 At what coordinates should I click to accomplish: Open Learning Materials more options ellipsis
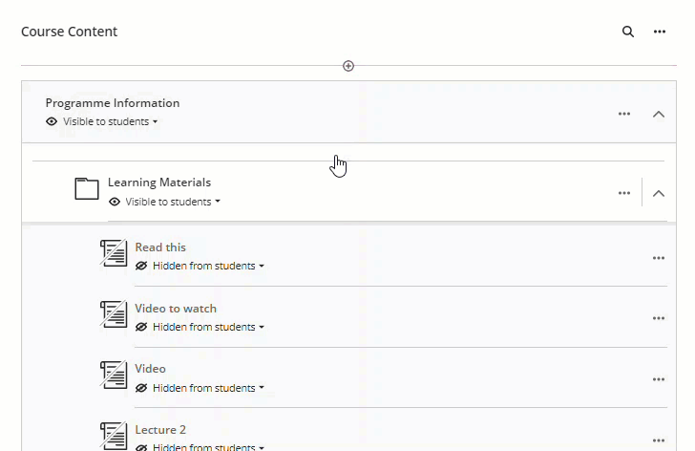[x=624, y=193]
